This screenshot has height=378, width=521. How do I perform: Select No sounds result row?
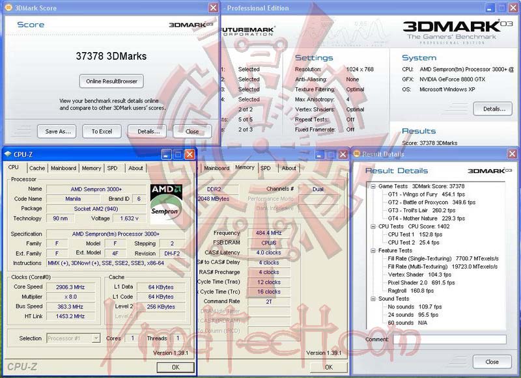tap(415, 306)
